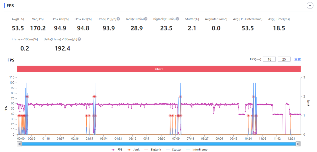317x152 pixels.
Task: Collapse the FPS panel with circled arrow
Action: 310,6
